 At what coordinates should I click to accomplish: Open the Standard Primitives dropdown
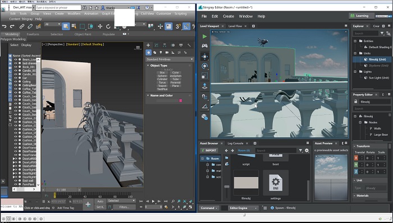pyautogui.click(x=170, y=59)
